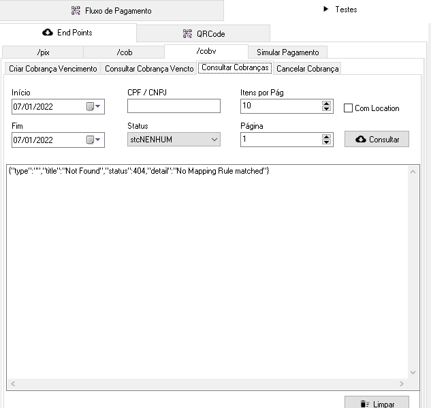
Task: Expand the Status stcNENHUM combo box
Action: 174,140
